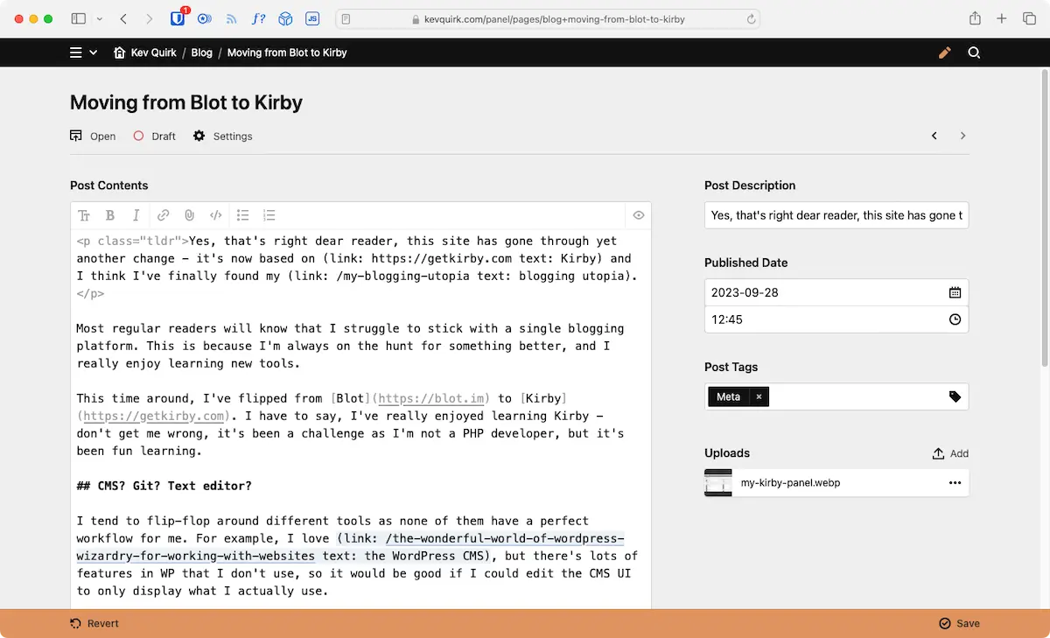Viewport: 1050px width, 638px height.
Task: Open the tag picker on Post Tags field
Action: pyautogui.click(x=955, y=396)
